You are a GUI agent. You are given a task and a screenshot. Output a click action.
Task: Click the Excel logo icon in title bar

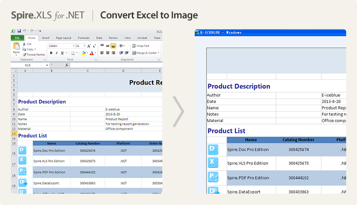click(x=13, y=31)
